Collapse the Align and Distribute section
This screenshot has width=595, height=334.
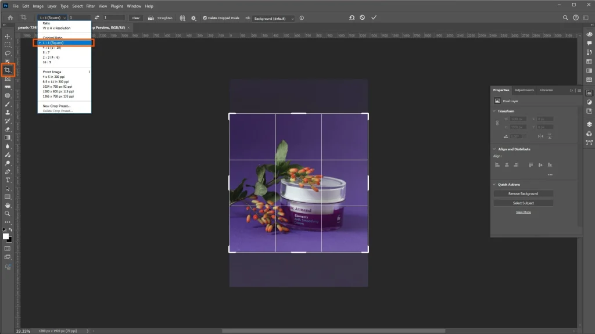(x=494, y=149)
